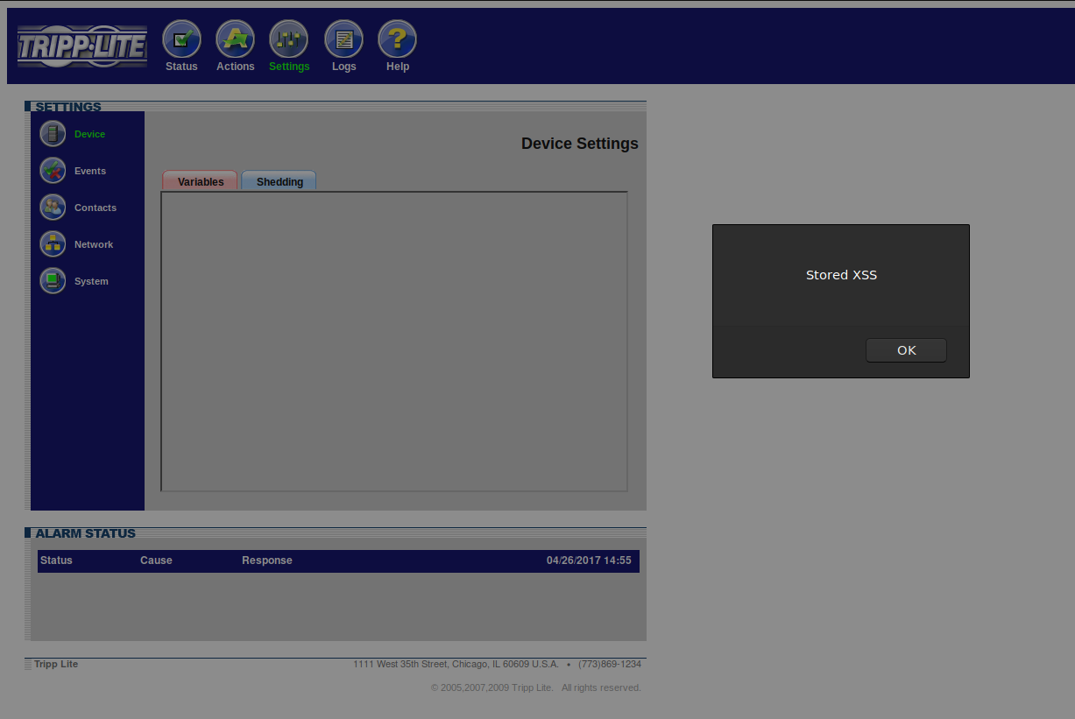
Task: Click the Tripp Lite copyright link
Action: coord(492,687)
